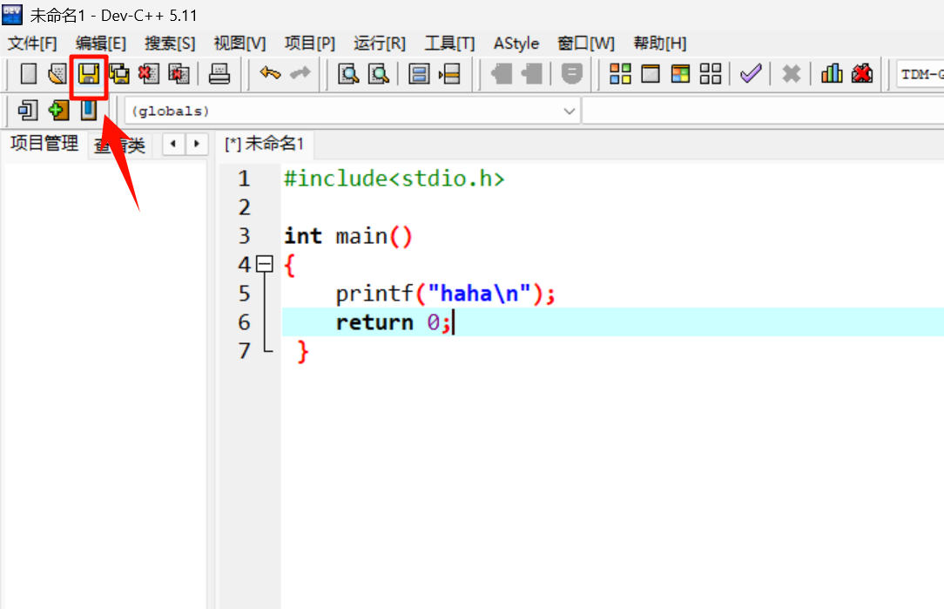Open the 文件[F] menu
The height and width of the screenshot is (609, 944).
[x=32, y=44]
